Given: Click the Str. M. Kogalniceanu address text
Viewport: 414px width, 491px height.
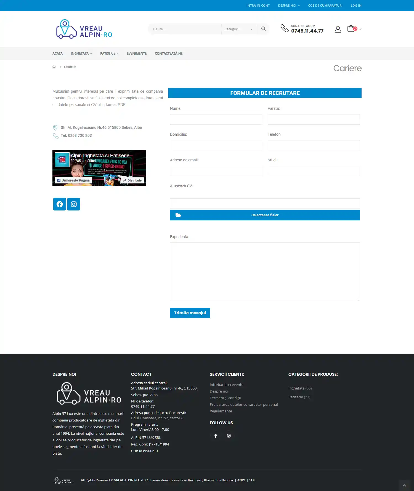Looking at the screenshot, I should pos(101,127).
